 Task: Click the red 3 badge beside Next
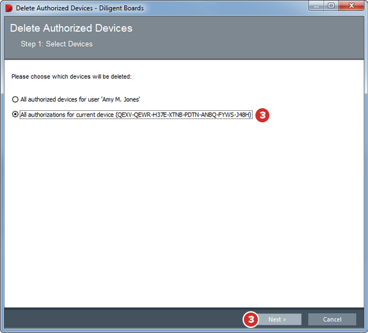pos(251,320)
